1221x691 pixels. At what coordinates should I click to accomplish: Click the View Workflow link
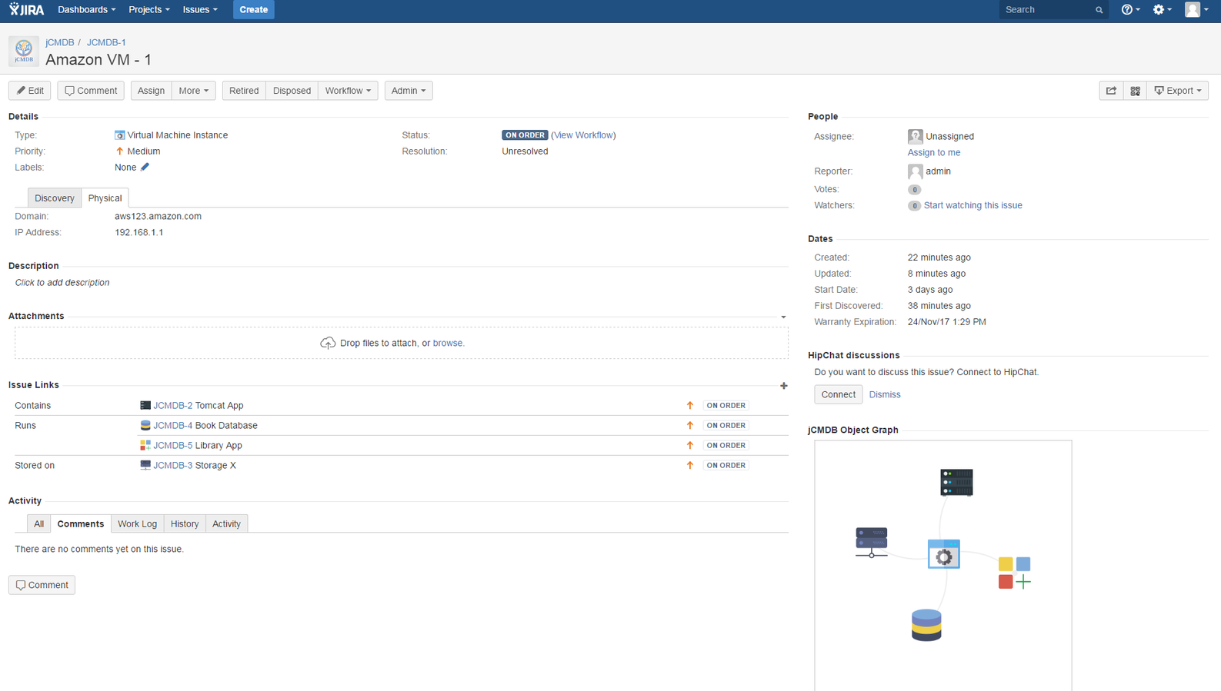(x=584, y=135)
